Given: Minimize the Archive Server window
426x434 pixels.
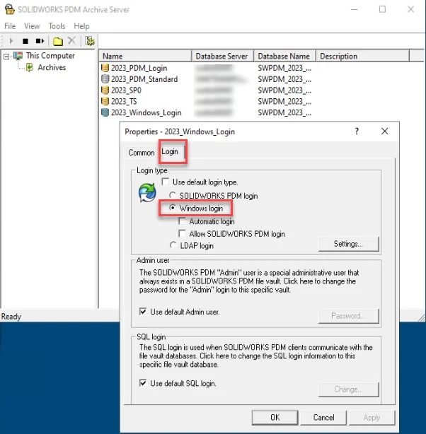Looking at the screenshot, I should [355, 9].
